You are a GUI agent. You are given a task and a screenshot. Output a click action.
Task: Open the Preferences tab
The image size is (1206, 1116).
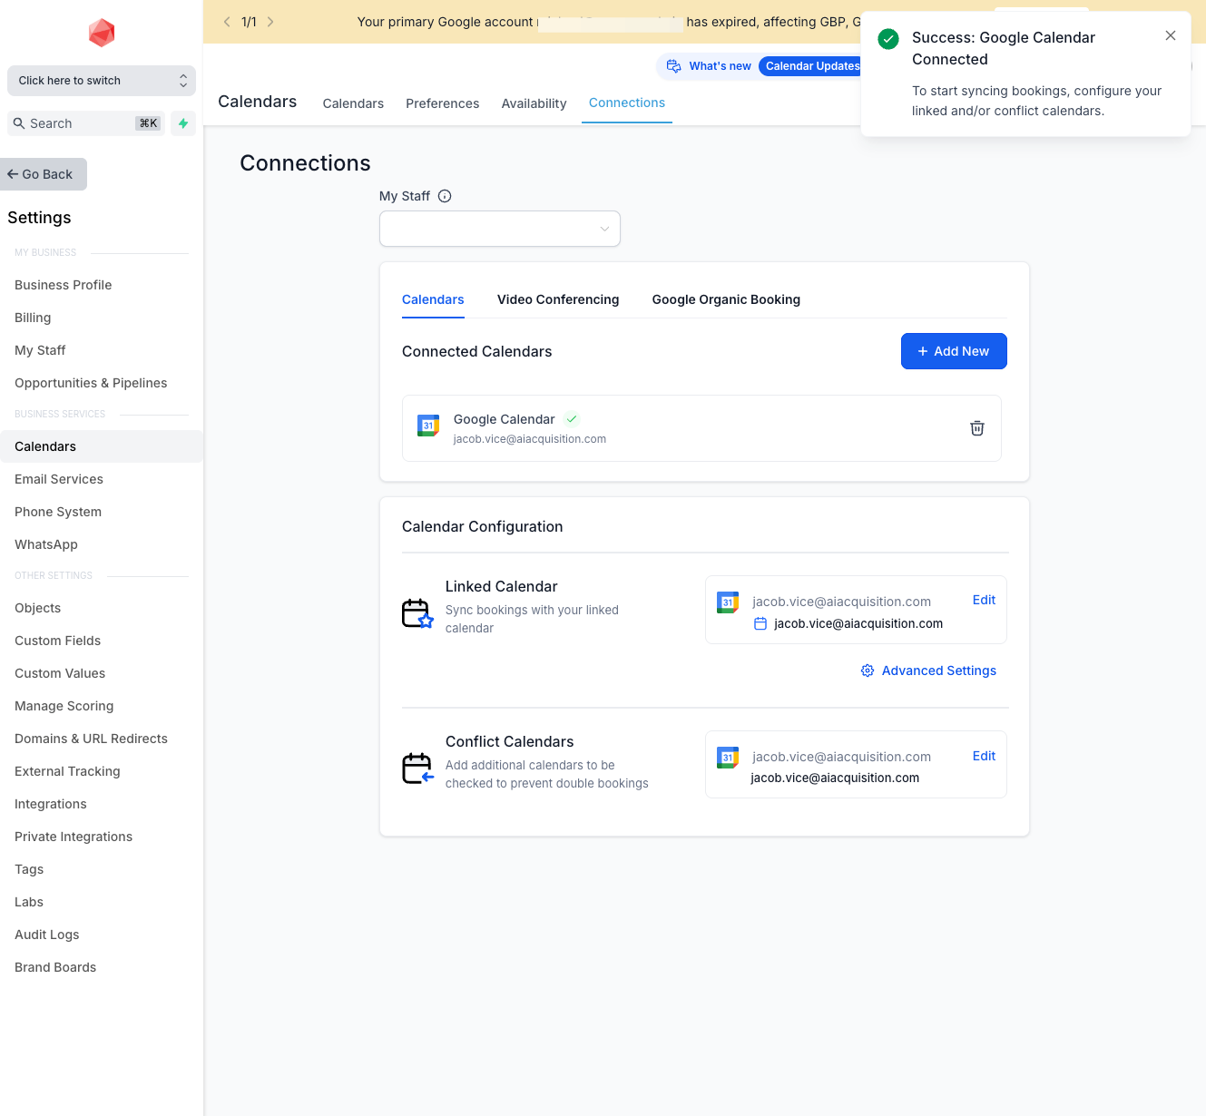(x=443, y=103)
